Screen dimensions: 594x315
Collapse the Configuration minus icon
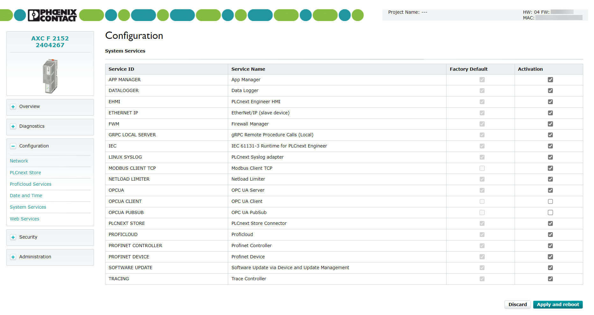click(x=13, y=146)
